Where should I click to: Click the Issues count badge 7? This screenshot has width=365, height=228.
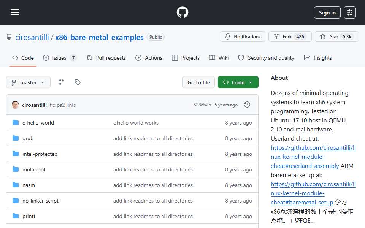click(73, 58)
